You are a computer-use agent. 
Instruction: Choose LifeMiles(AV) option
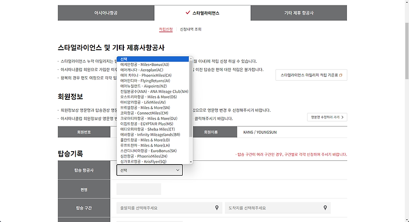tap(153, 102)
